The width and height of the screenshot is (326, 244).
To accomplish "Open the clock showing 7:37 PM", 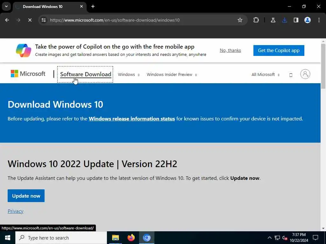I will 299,238.
